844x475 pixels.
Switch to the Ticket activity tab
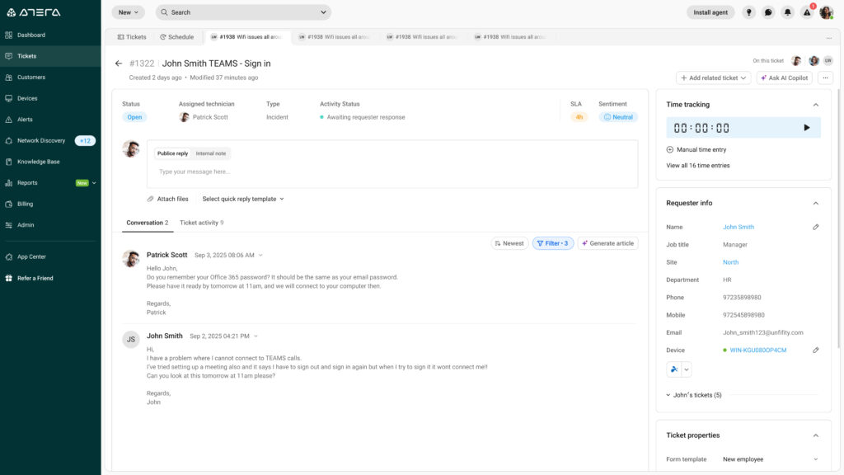pos(201,223)
